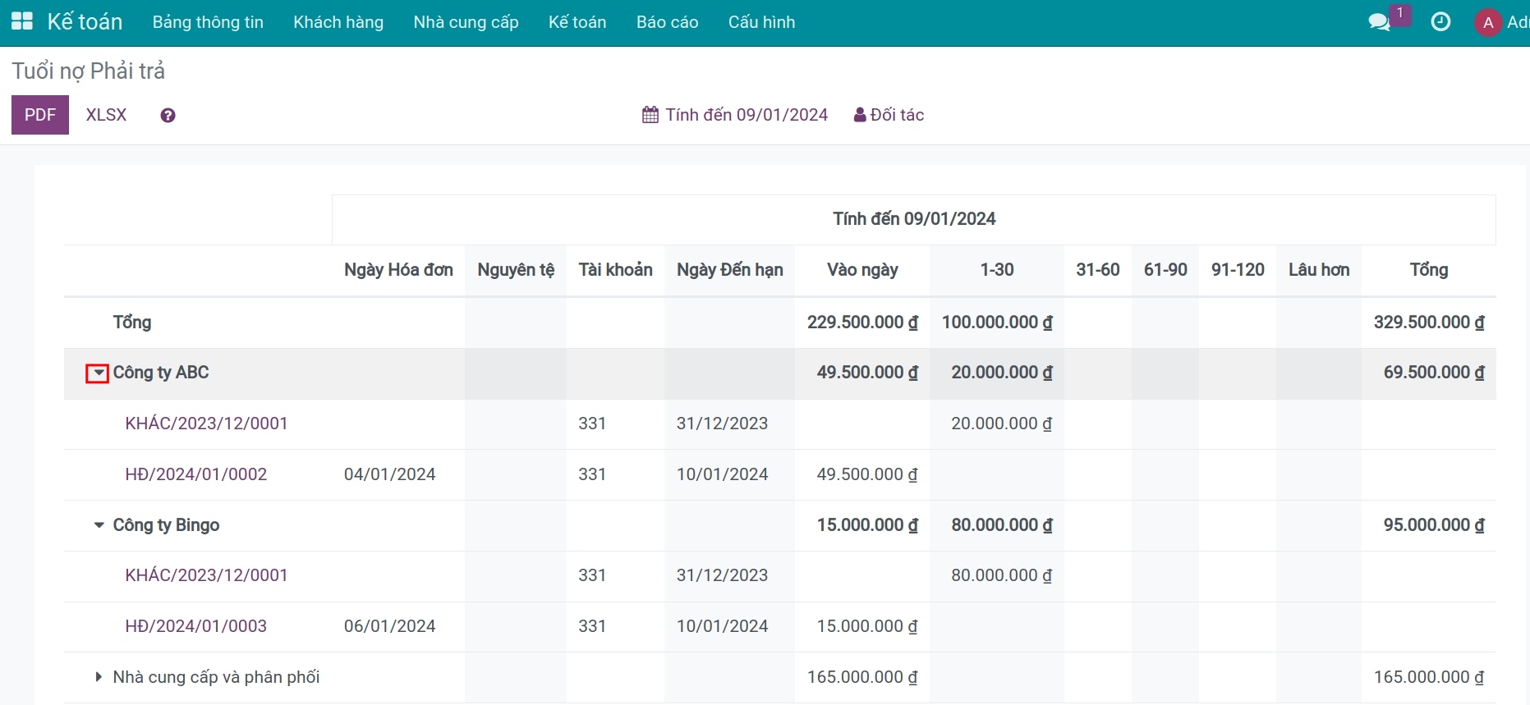Open the calendar date filter icon

(x=650, y=115)
